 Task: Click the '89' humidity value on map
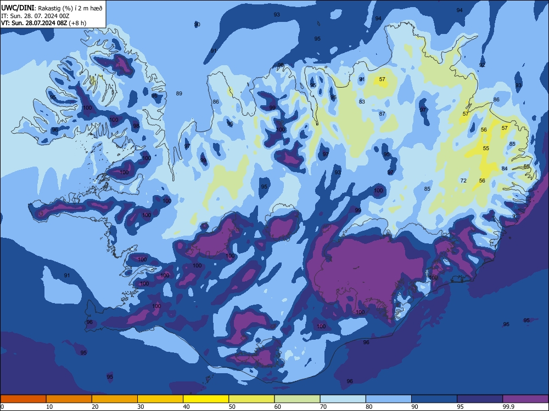(179, 94)
